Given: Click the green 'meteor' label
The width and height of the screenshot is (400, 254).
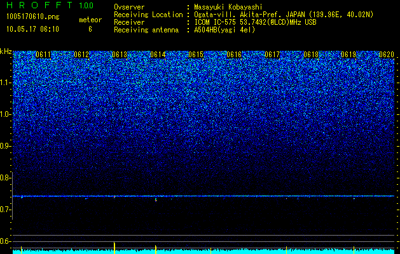Looking at the screenshot, I should [x=90, y=20].
